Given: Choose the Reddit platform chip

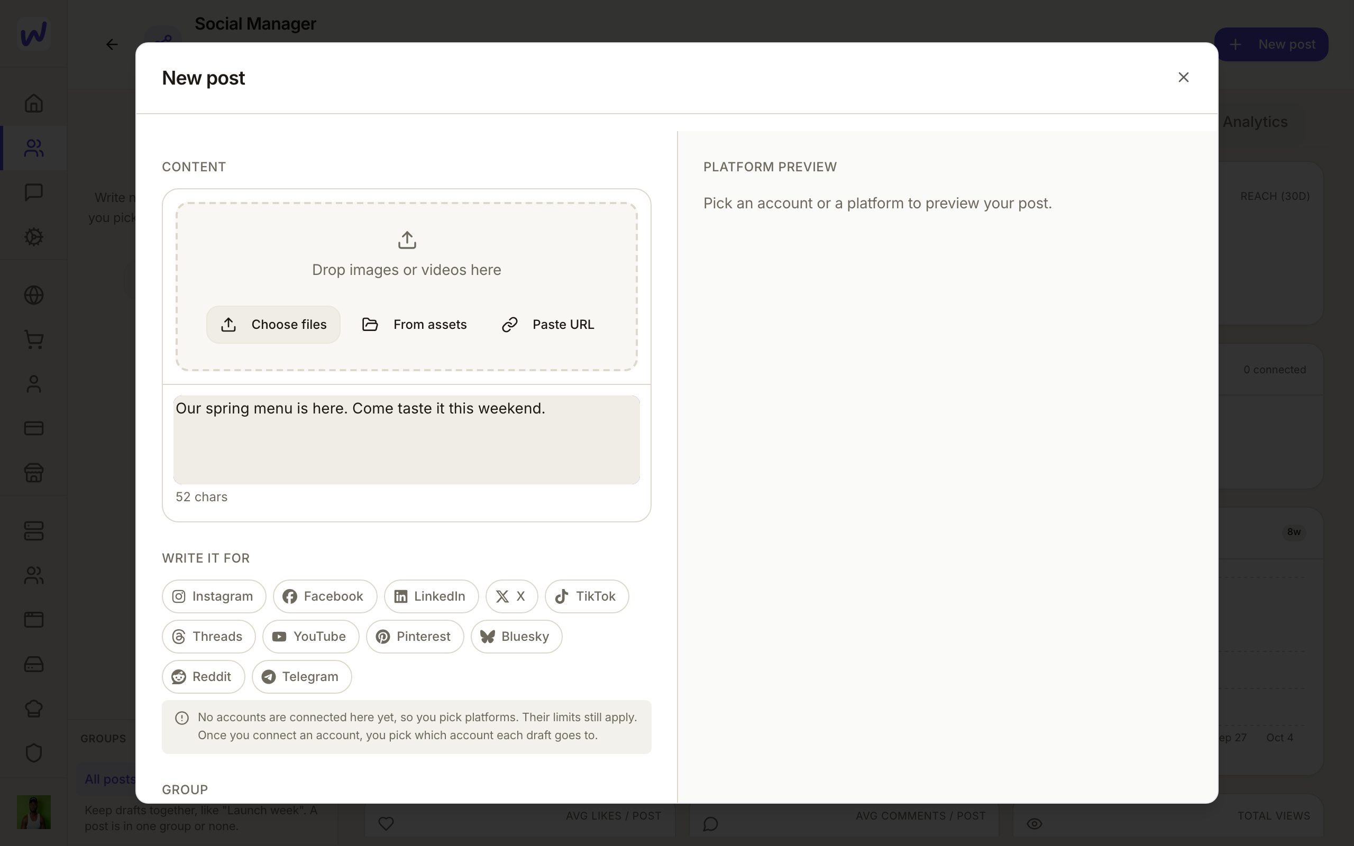Looking at the screenshot, I should pyautogui.click(x=203, y=677).
